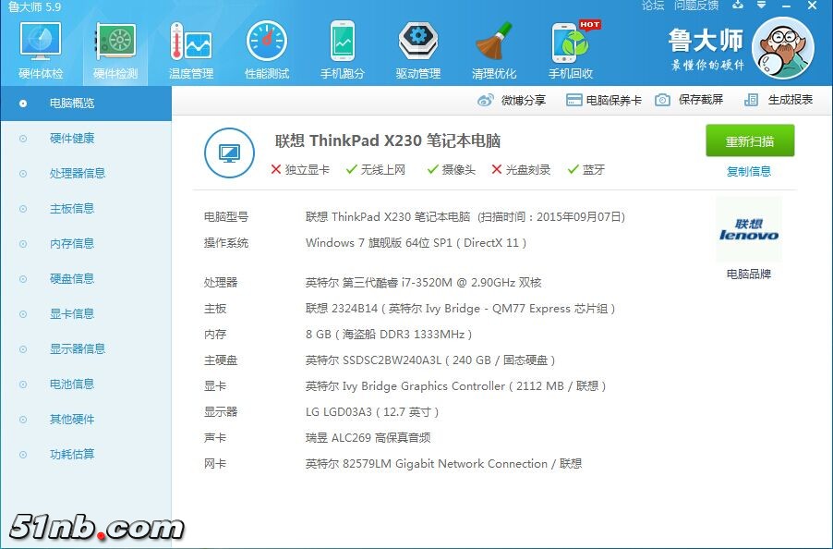Open the 手机回收 phone recycling feature
Screen dimensions: 833x549
click(x=572, y=46)
